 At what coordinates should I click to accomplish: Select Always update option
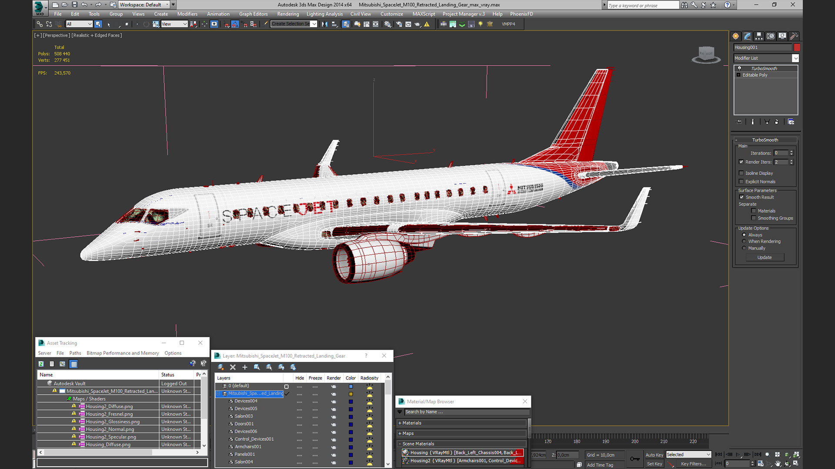coord(744,235)
